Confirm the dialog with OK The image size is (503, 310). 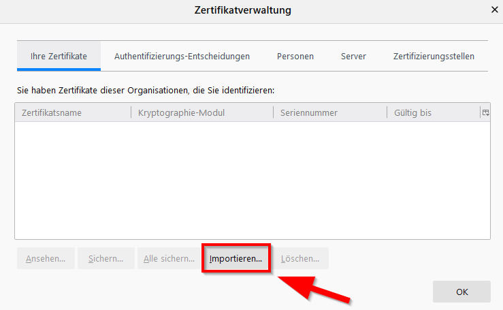click(x=461, y=292)
